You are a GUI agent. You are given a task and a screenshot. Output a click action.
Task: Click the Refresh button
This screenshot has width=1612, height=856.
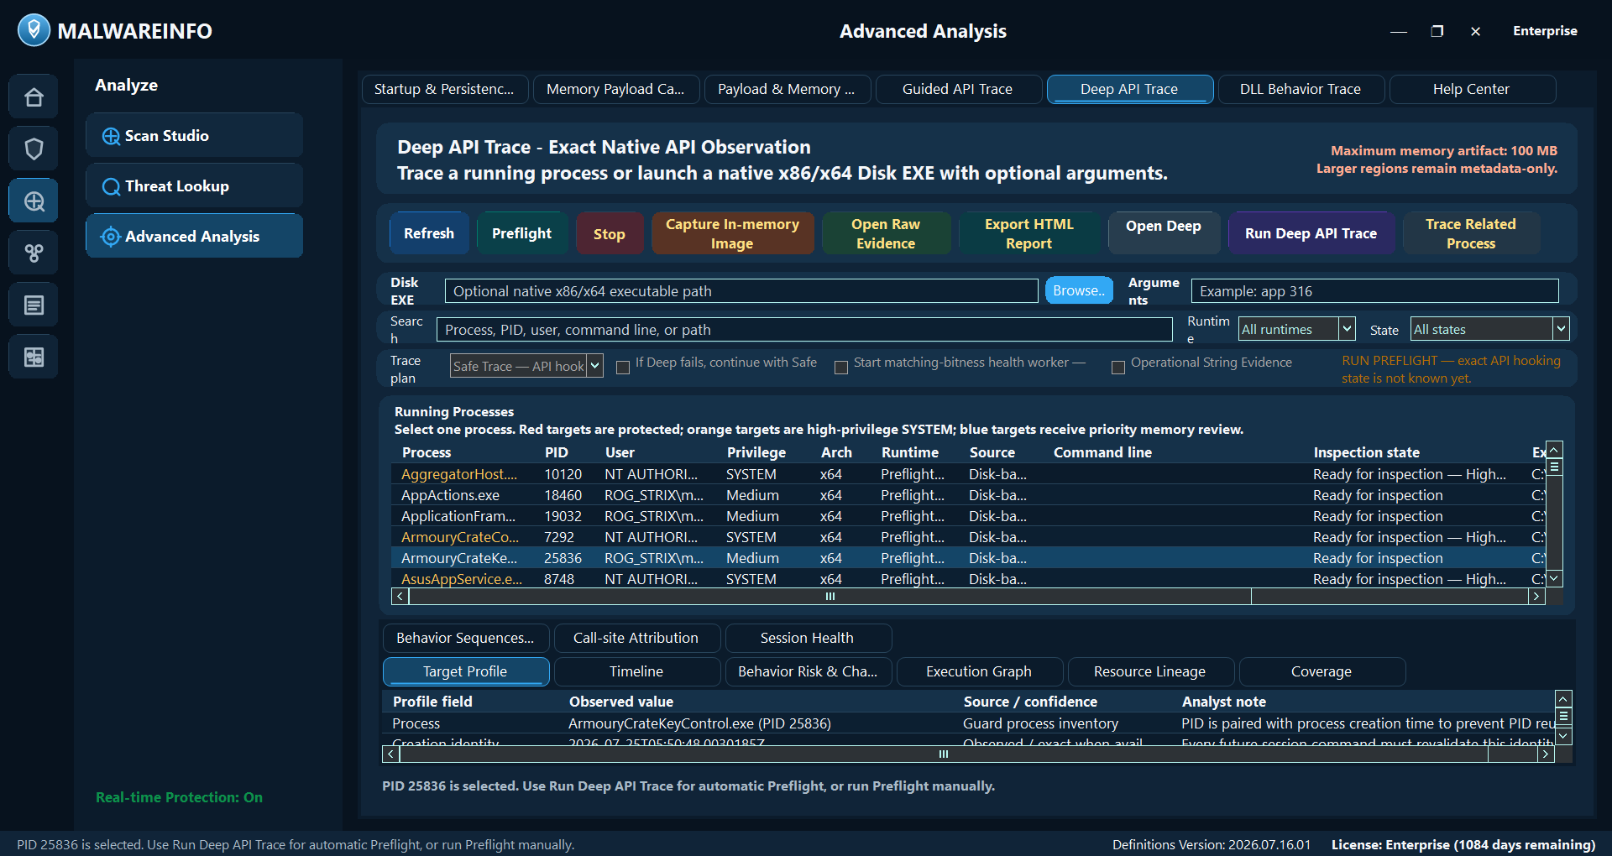(429, 233)
